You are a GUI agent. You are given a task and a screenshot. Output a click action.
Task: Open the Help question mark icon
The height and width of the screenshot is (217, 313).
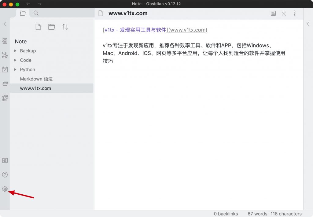(x=5, y=175)
